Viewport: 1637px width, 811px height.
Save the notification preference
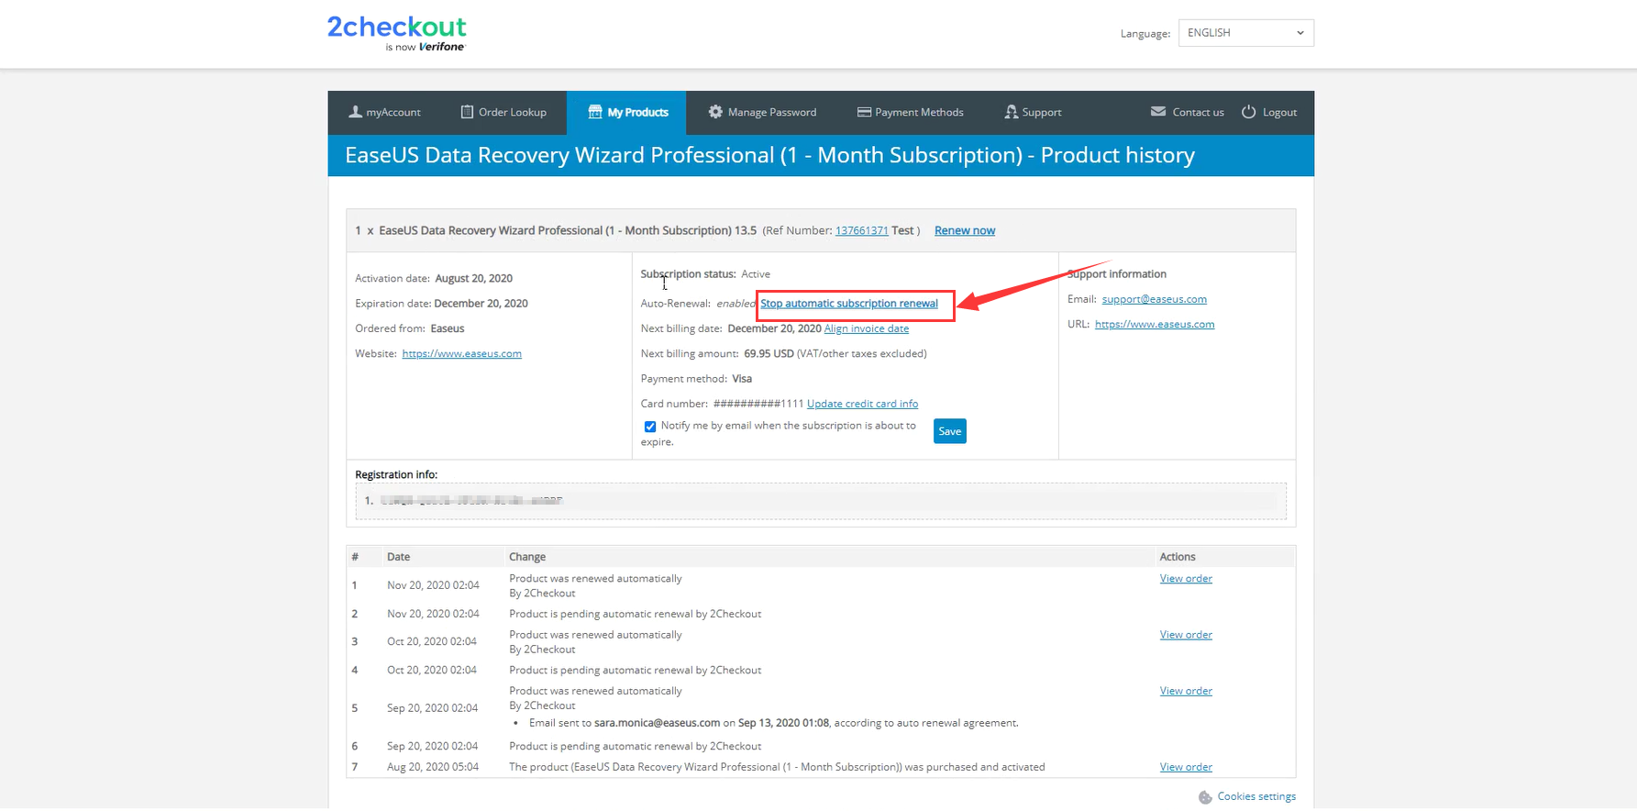tap(949, 431)
